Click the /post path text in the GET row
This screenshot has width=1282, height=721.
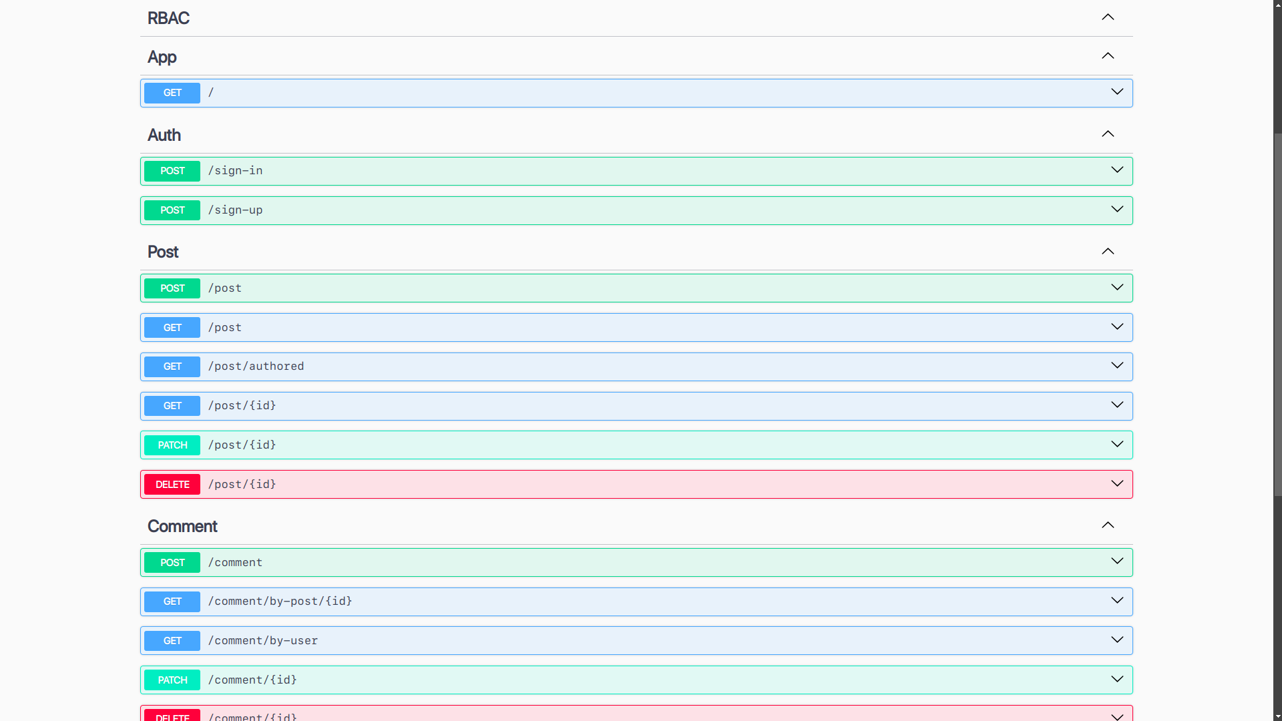point(224,328)
